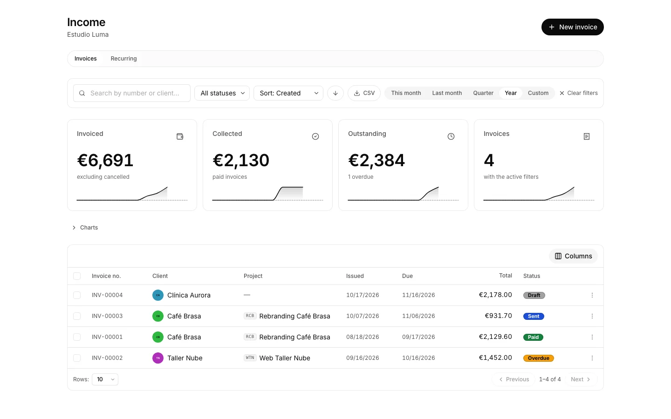Open the Sort: Created dropdown
671x419 pixels.
[x=288, y=93]
